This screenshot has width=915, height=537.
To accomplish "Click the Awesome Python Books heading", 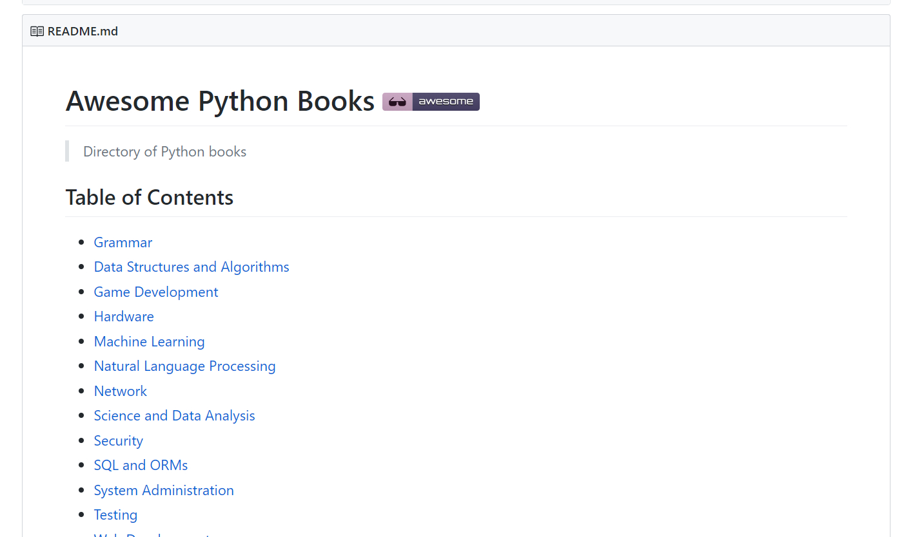I will (x=220, y=101).
